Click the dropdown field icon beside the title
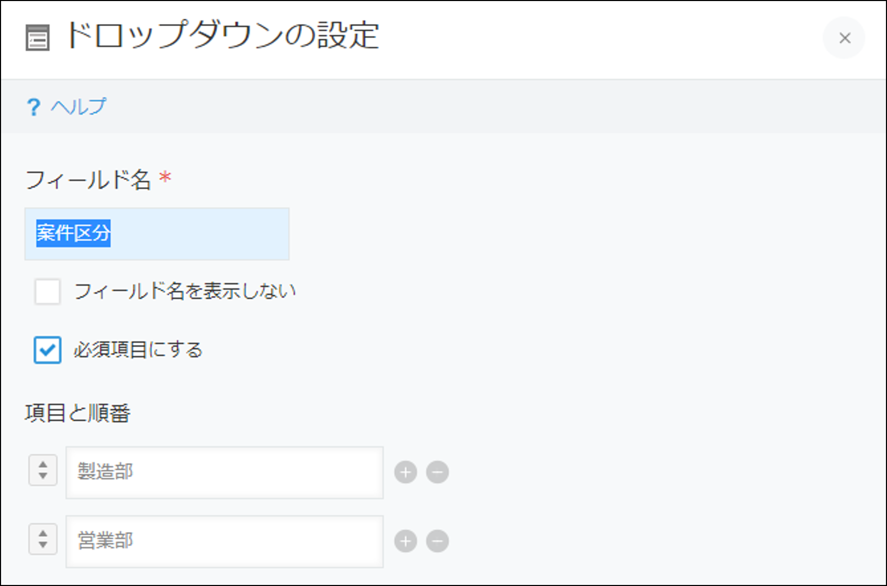 38,38
